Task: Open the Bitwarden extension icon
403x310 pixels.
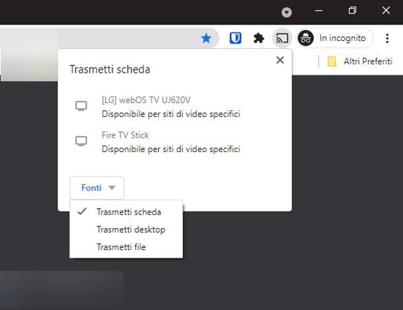Action: (x=235, y=38)
